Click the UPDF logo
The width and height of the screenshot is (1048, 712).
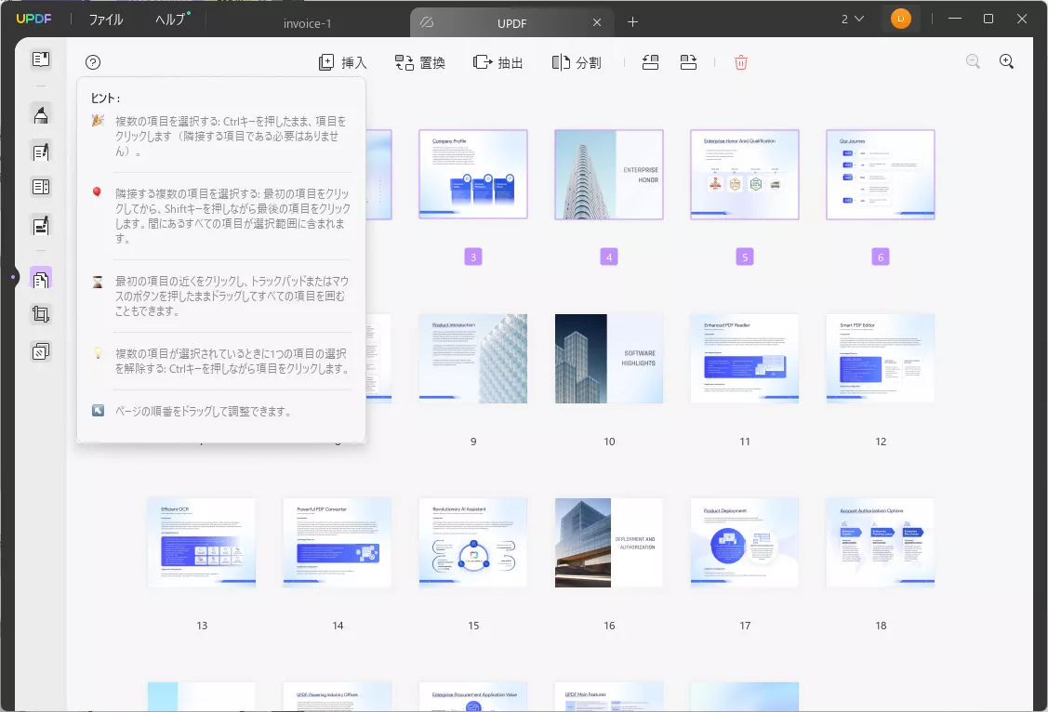[33, 19]
